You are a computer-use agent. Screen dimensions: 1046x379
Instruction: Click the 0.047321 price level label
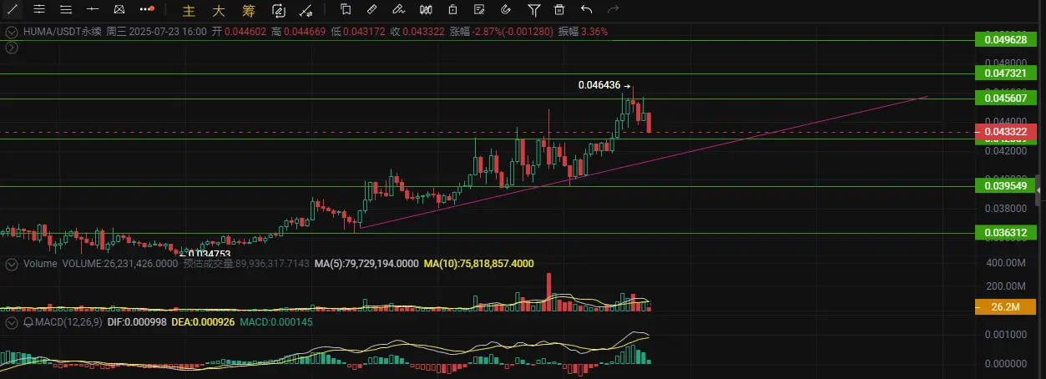click(1005, 73)
